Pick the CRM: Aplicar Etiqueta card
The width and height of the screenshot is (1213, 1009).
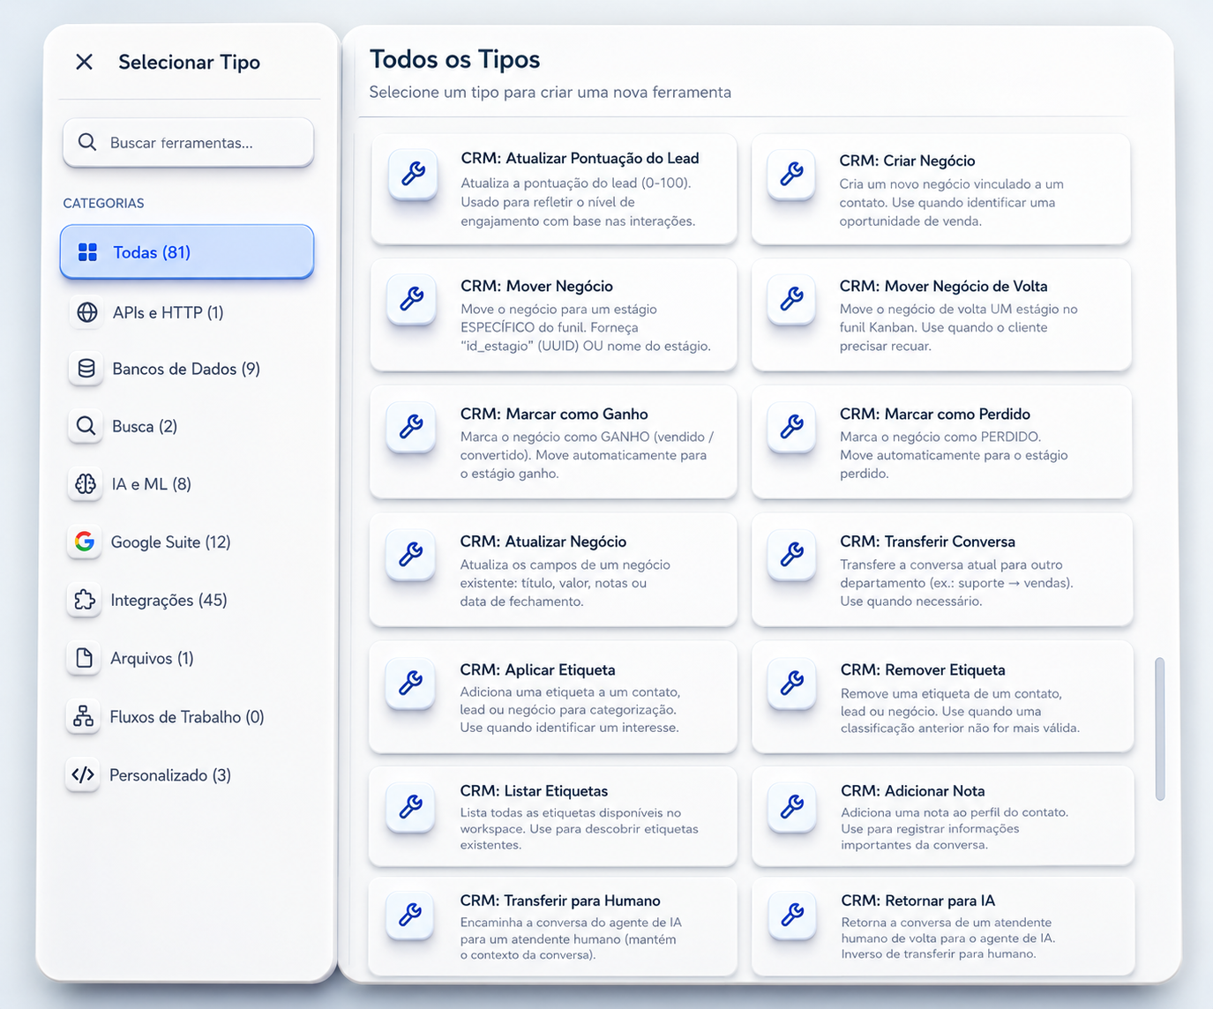click(553, 697)
